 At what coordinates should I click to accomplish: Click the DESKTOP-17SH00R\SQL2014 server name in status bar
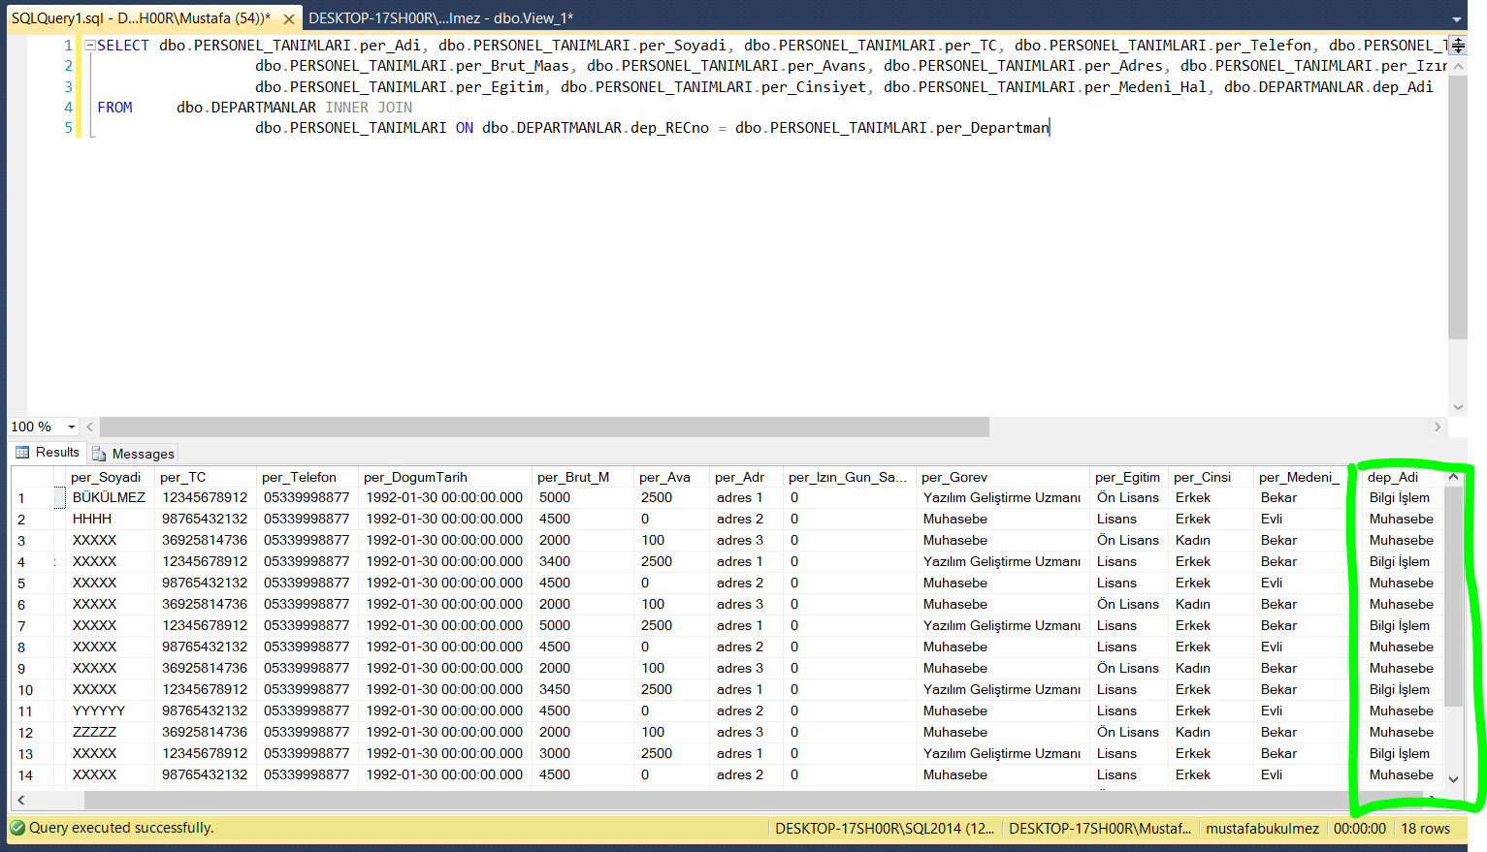pyautogui.click(x=884, y=828)
